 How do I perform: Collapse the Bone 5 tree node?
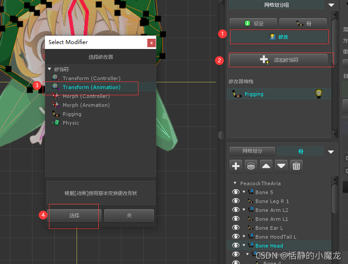coord(244,192)
